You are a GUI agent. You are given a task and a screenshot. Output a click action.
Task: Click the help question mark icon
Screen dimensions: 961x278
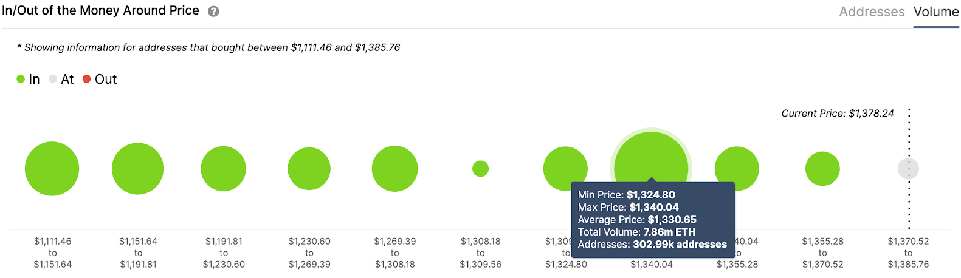click(x=213, y=12)
